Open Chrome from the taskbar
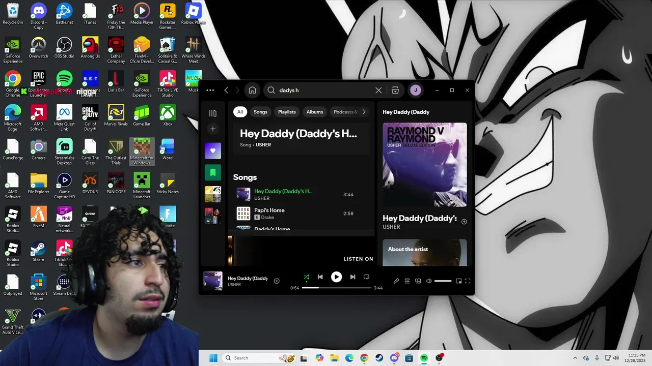Image resolution: width=652 pixels, height=366 pixels. [364, 358]
